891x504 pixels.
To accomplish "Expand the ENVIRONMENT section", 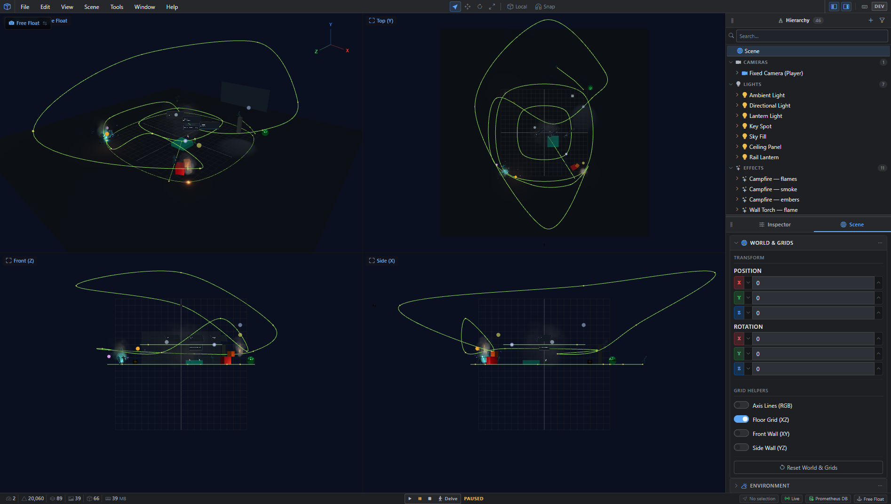I will point(736,486).
